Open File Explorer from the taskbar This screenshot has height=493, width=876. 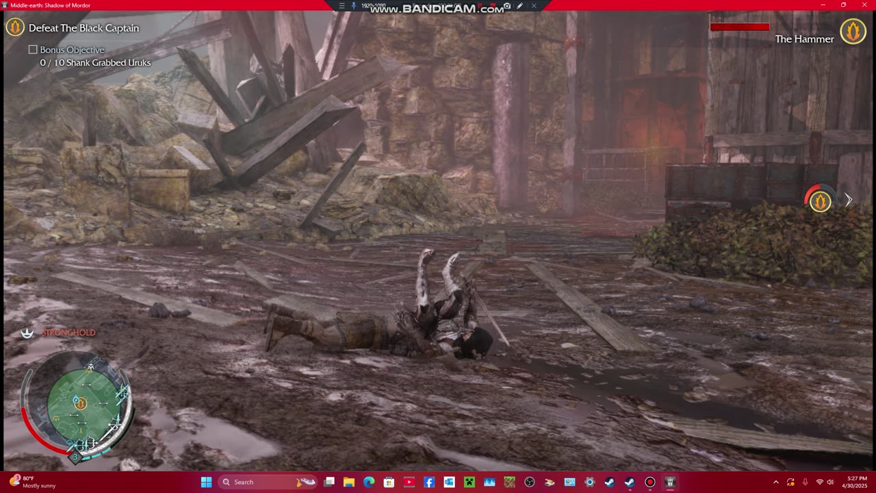349,482
